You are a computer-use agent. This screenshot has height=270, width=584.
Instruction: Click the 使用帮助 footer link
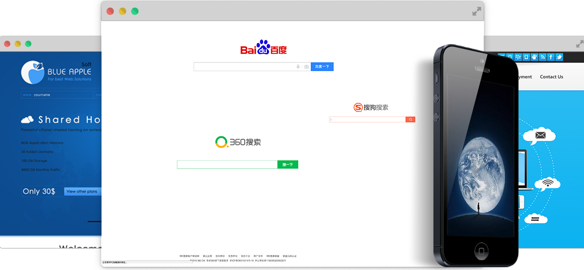220,256
